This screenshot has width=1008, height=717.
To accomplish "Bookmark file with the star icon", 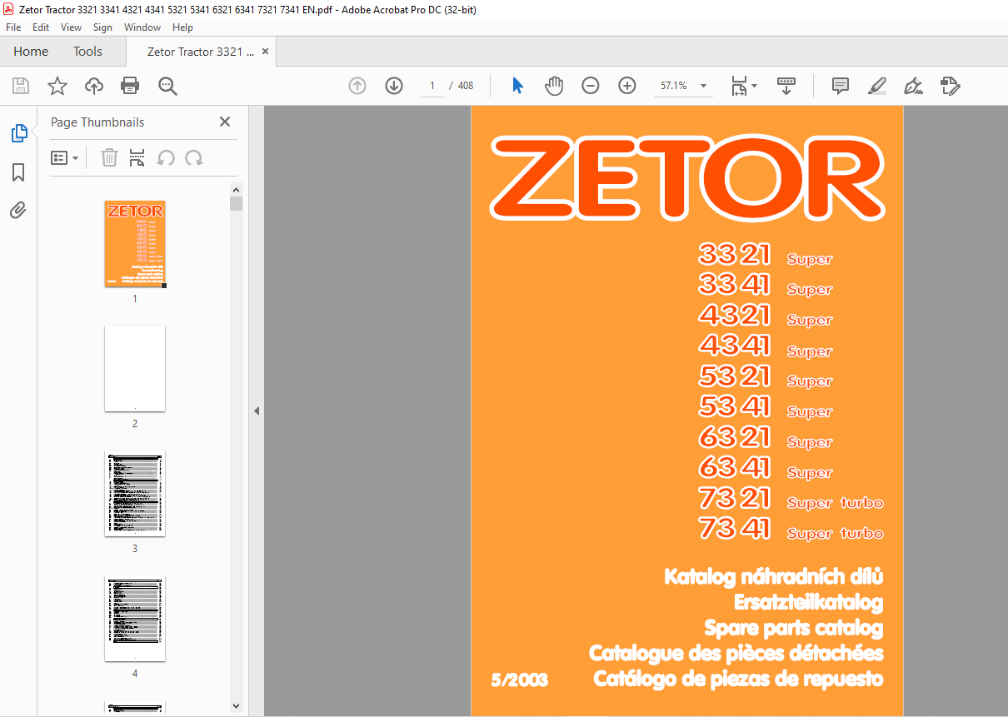I will 57,86.
